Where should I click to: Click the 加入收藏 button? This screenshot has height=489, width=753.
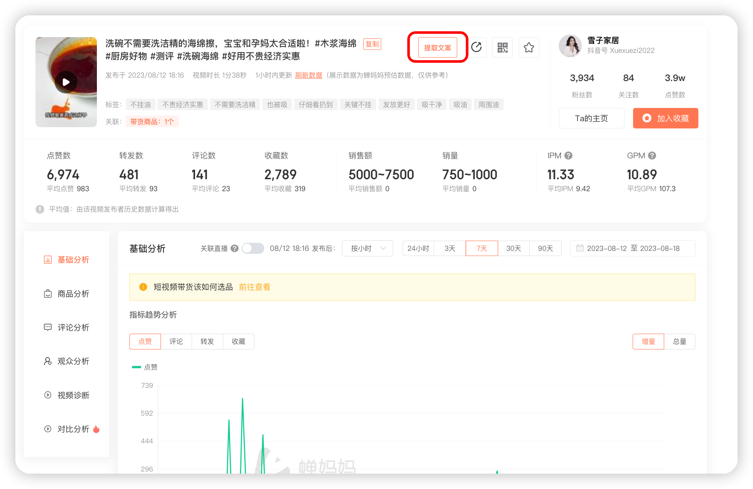point(665,118)
